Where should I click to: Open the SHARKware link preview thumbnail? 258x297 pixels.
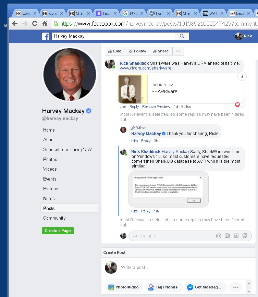tap(132, 89)
